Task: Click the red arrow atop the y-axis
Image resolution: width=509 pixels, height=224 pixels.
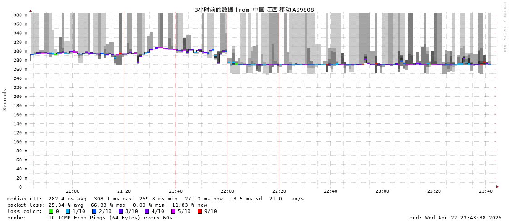Action: click(x=30, y=11)
